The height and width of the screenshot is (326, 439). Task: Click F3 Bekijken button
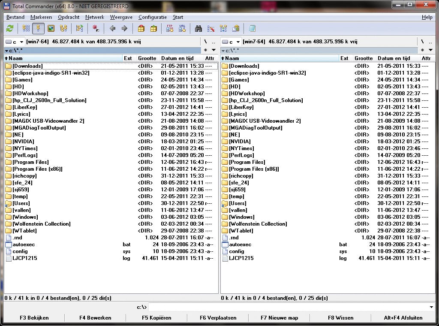point(34,318)
